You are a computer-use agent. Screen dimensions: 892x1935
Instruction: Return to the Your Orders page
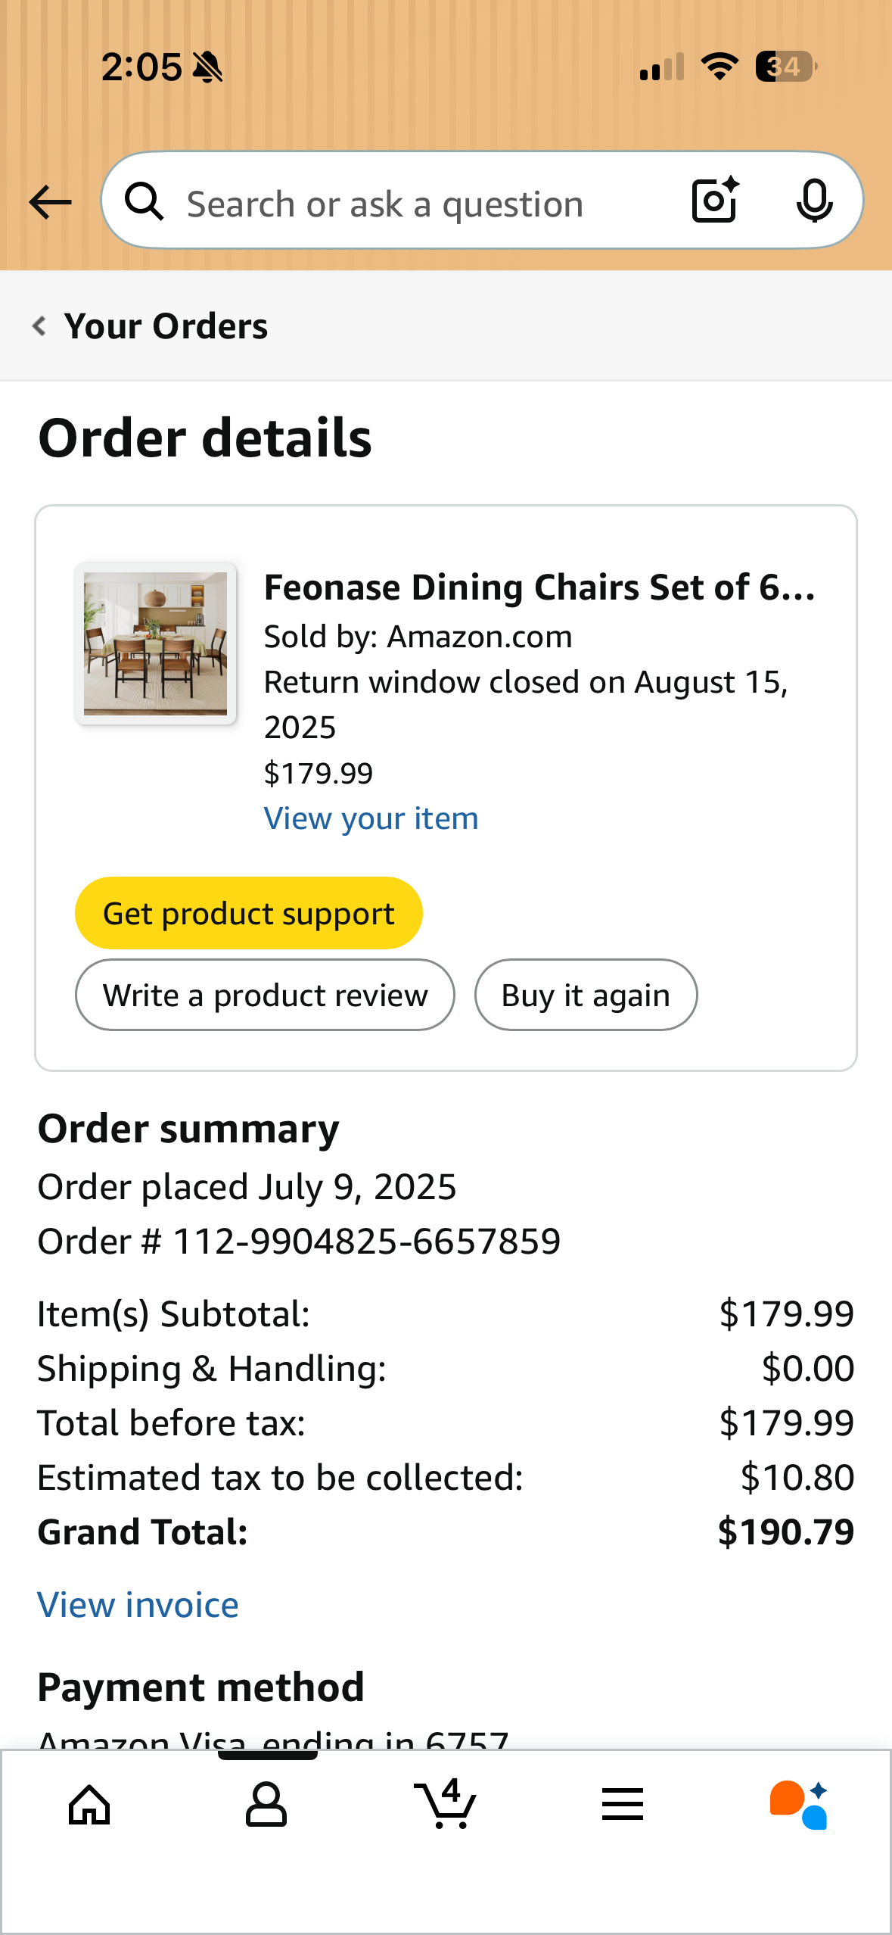pos(166,326)
